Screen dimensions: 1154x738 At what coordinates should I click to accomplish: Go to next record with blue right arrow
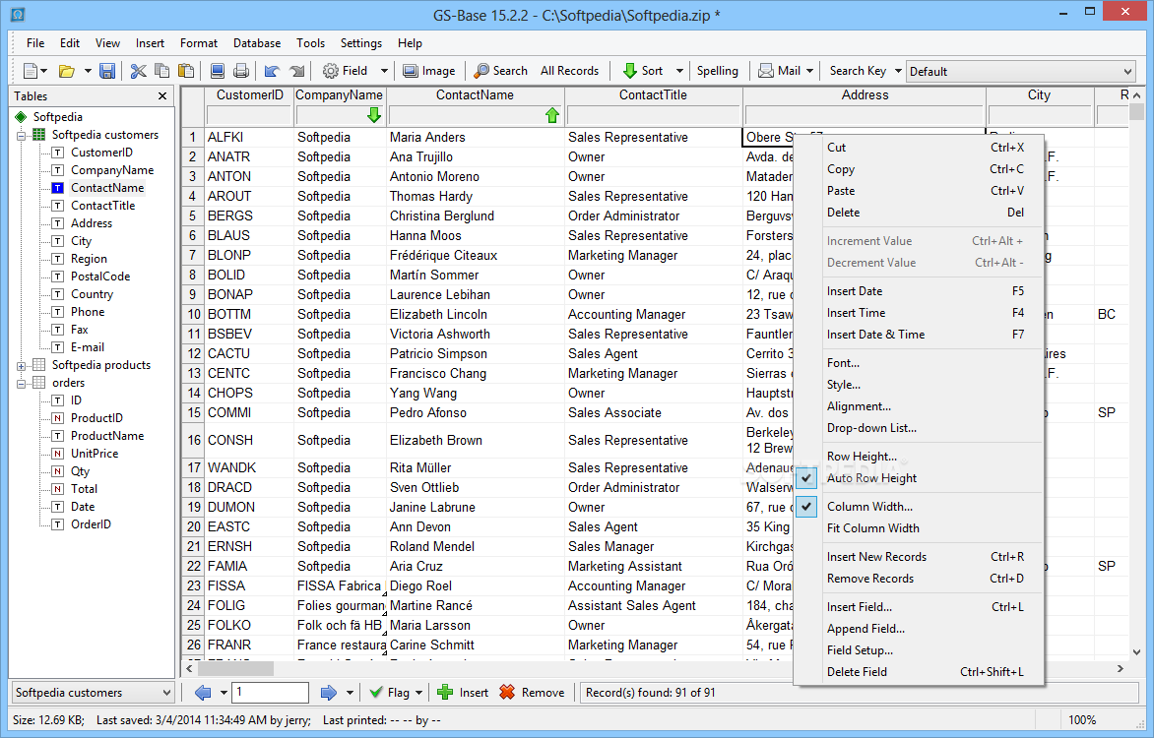pyautogui.click(x=329, y=693)
